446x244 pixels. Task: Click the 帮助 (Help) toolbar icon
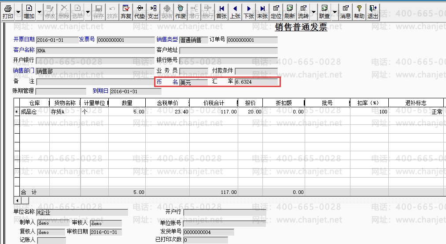tap(359, 12)
